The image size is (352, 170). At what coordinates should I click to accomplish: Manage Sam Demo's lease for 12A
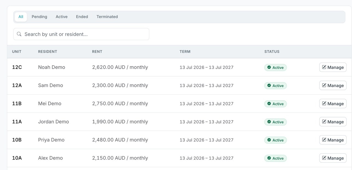pyautogui.click(x=333, y=86)
